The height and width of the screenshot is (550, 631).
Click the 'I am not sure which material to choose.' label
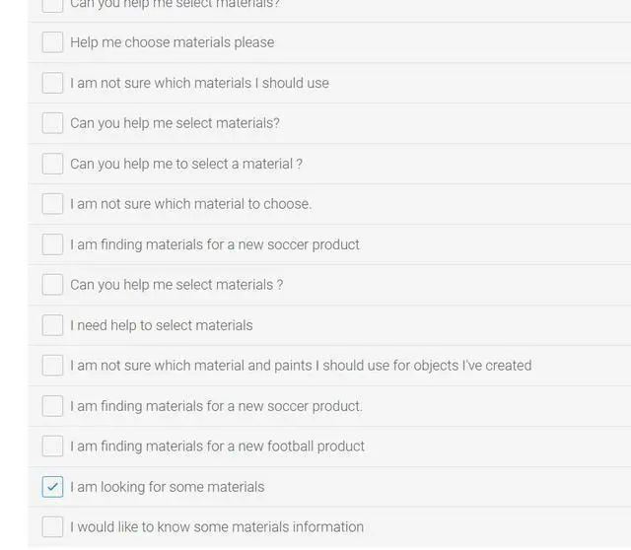point(190,204)
